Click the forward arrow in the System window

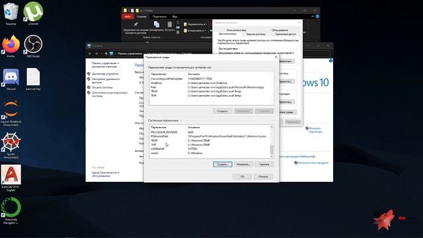click(96, 54)
